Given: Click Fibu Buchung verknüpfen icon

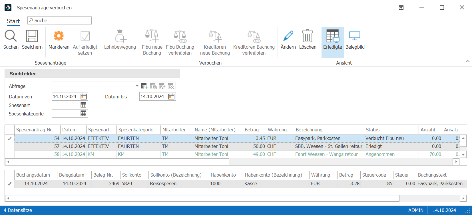Looking at the screenshot, I should pyautogui.click(x=180, y=36).
